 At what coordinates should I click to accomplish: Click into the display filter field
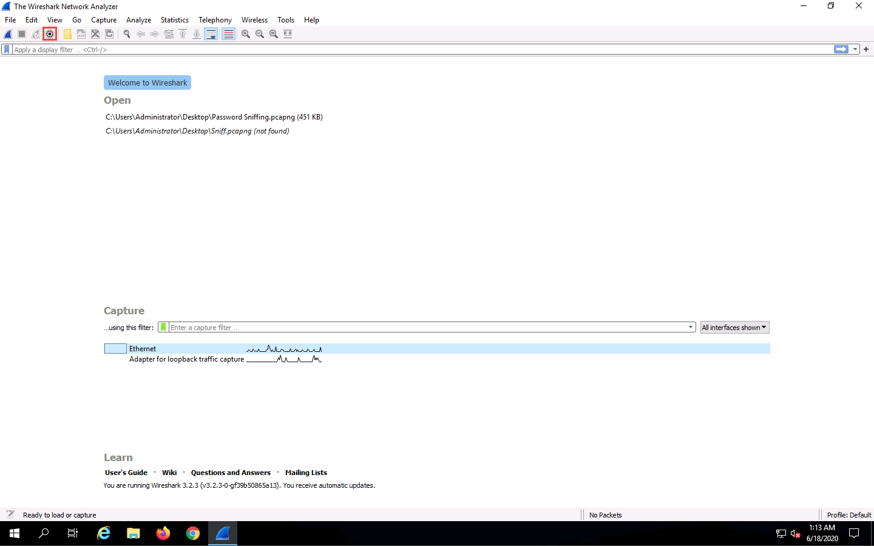pos(422,49)
